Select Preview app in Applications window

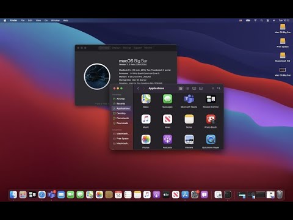(189, 139)
